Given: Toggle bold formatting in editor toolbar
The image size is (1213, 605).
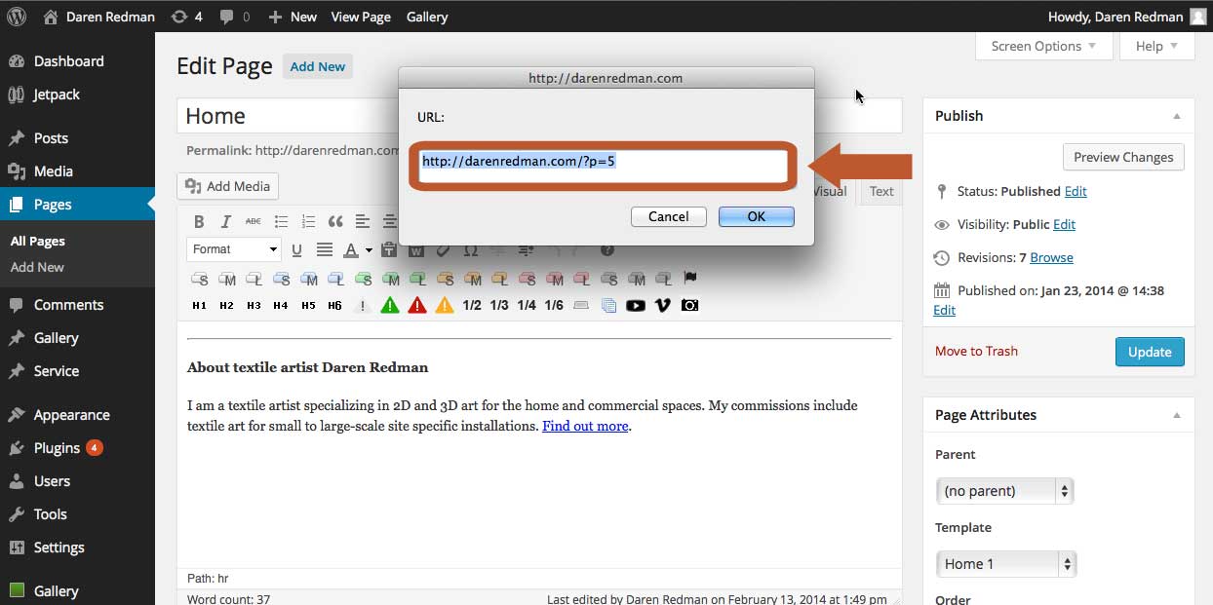Looking at the screenshot, I should [199, 221].
